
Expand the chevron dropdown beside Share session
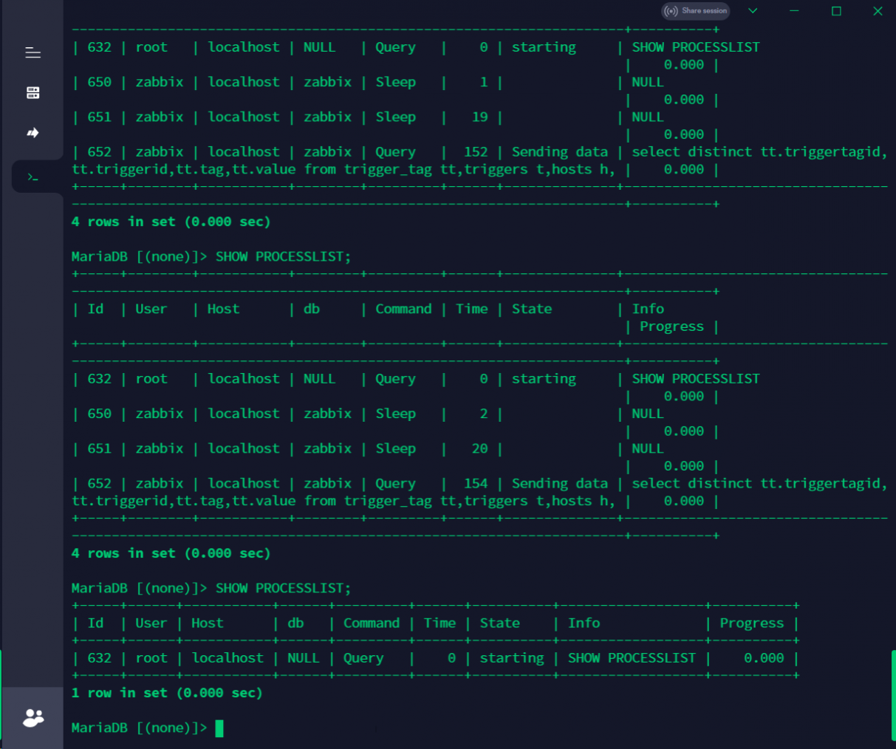point(753,11)
